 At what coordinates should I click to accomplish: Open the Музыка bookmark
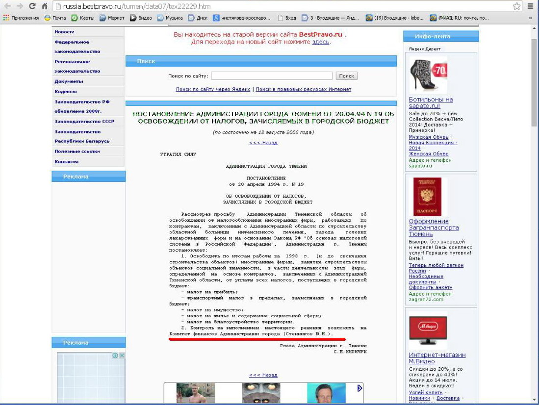pos(170,18)
